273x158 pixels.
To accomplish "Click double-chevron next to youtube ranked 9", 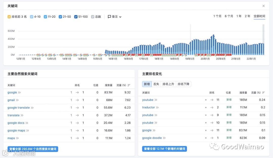I will pyautogui.click(x=156, y=115).
